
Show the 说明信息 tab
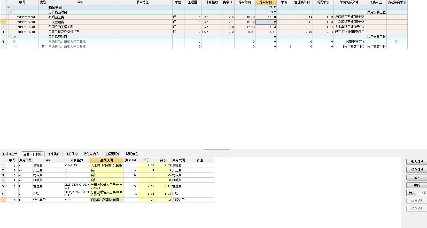132,154
